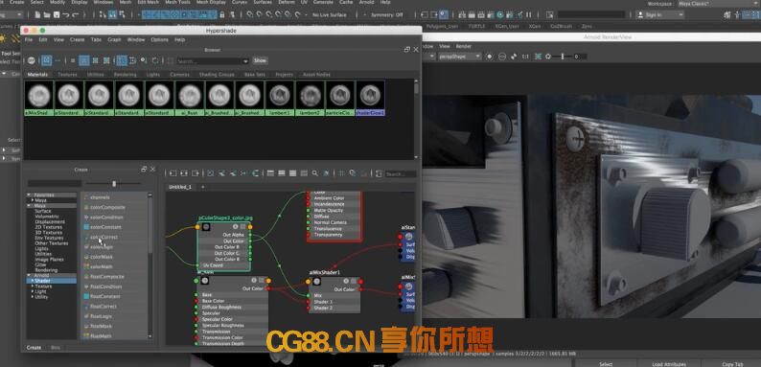Expand the Light category under Arnold
Viewport: 761px width, 367px height.
coord(40,291)
